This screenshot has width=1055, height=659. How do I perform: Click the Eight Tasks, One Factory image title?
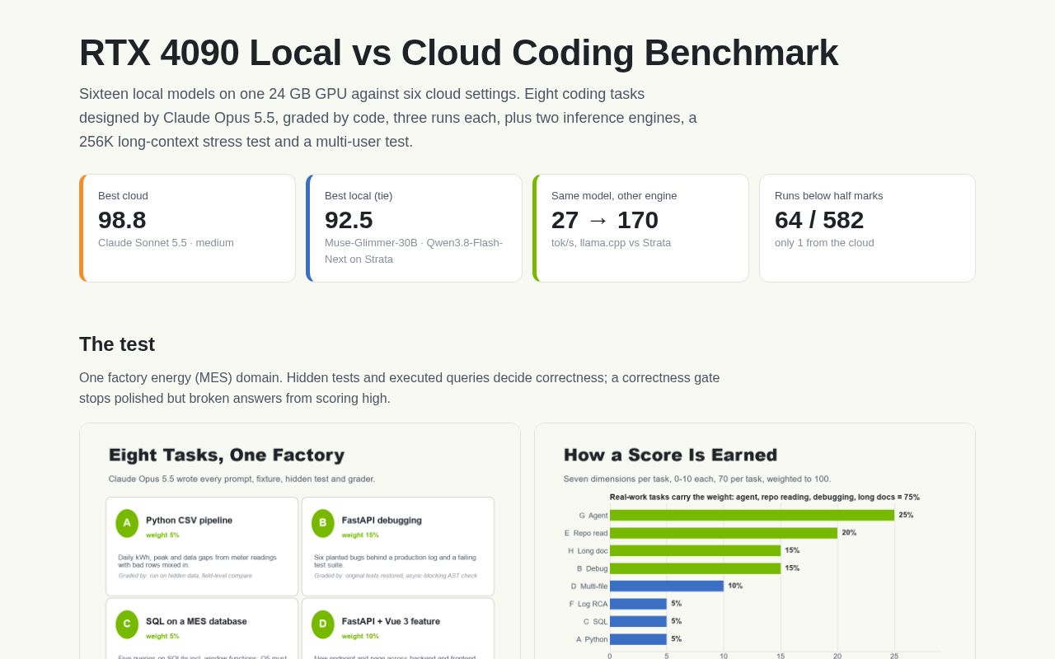pos(227,456)
